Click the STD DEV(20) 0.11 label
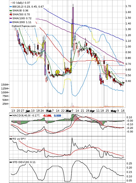Image resolution: width=136 pixels, height=183 pixels. coord(24,162)
